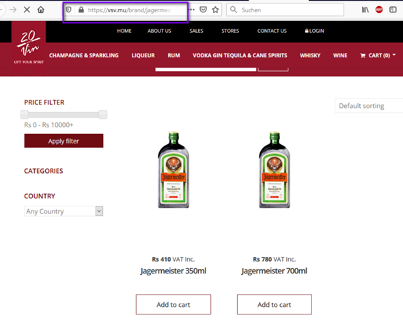Image resolution: width=403 pixels, height=324 pixels.
Task: Browse the LIQUEUR category
Action: pos(143,55)
